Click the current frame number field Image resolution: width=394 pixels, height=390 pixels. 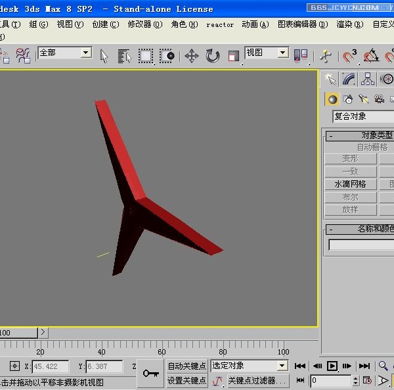point(330,381)
